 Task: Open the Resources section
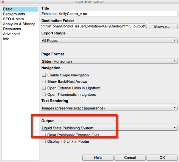click(x=12, y=29)
